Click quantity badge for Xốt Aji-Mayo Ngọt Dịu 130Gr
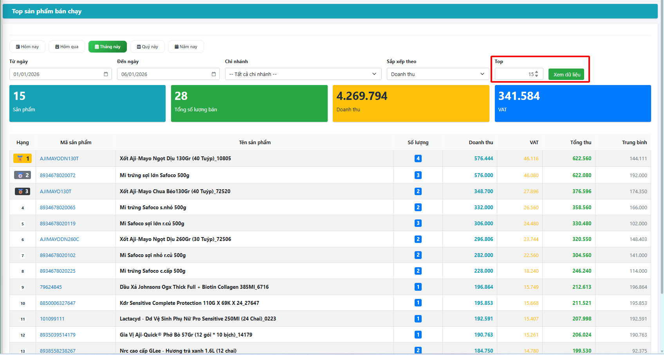Viewport: 664px width, 355px height. coord(418,159)
